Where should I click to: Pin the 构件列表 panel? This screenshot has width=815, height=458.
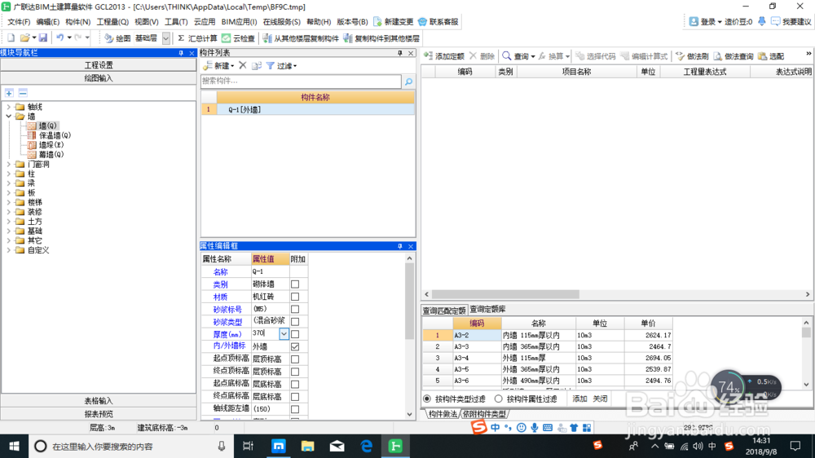point(399,53)
